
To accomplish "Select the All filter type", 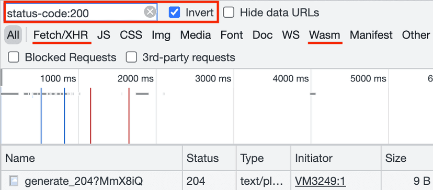I will point(13,35).
